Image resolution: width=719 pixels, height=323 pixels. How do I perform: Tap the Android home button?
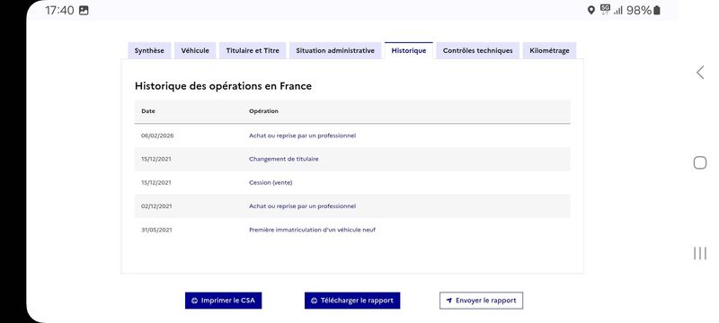[700, 163]
